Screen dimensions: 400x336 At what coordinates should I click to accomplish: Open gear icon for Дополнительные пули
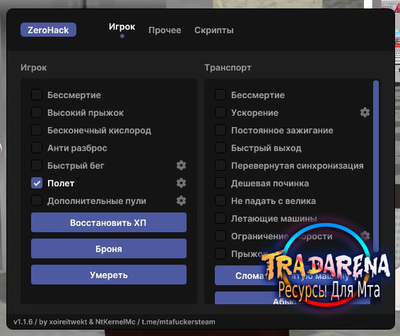[181, 200]
